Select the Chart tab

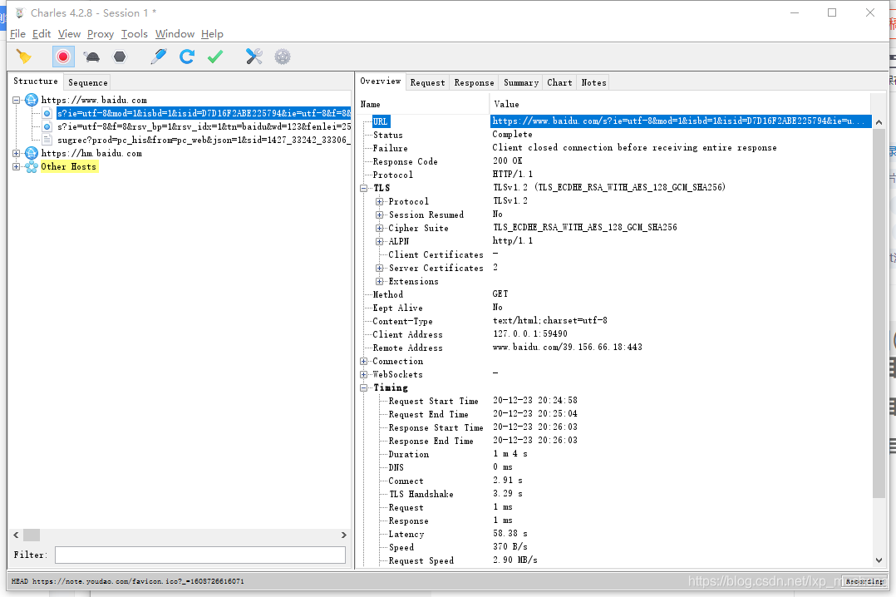pyautogui.click(x=559, y=82)
